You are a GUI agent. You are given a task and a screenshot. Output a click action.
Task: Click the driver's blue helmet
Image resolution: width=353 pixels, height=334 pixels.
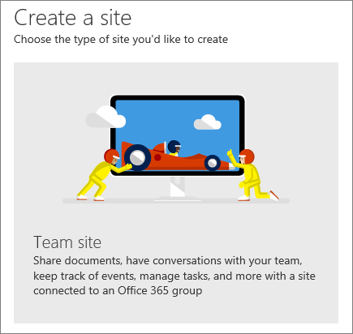(174, 147)
